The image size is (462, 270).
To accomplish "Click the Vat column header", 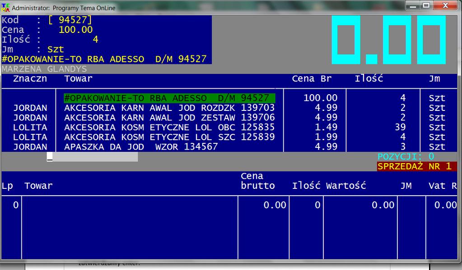I will pos(437,186).
